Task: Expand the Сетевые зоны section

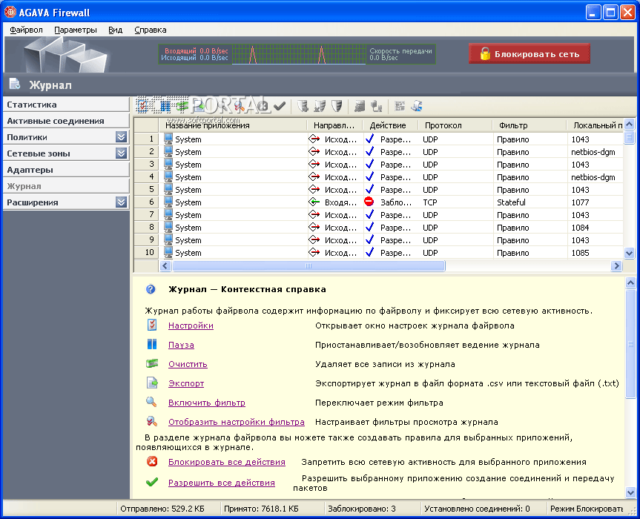Action: (x=121, y=153)
